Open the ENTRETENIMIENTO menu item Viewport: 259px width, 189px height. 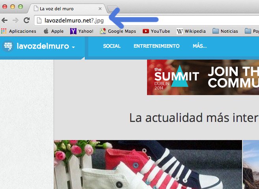[157, 46]
